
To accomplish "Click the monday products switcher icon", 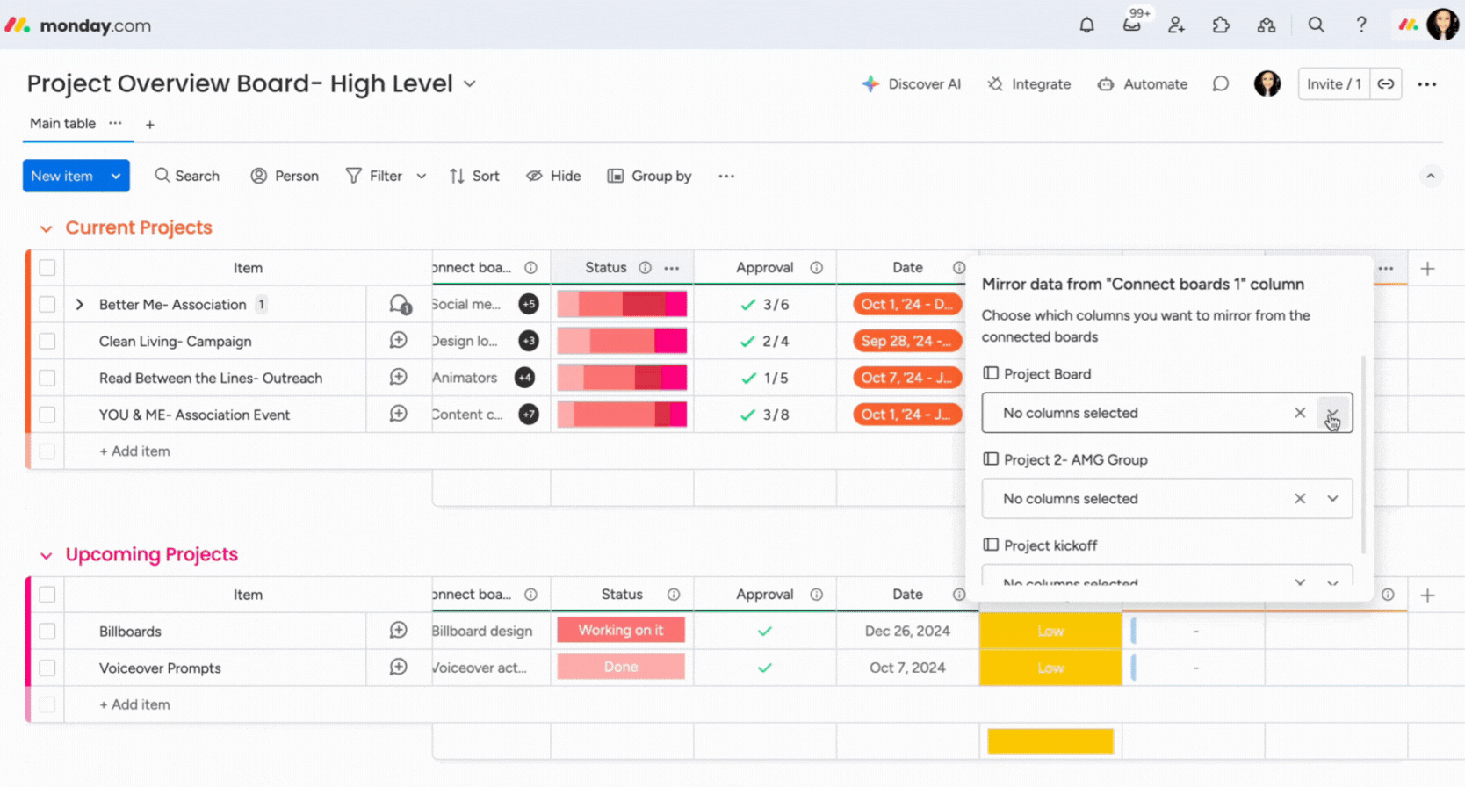I will (x=1408, y=25).
